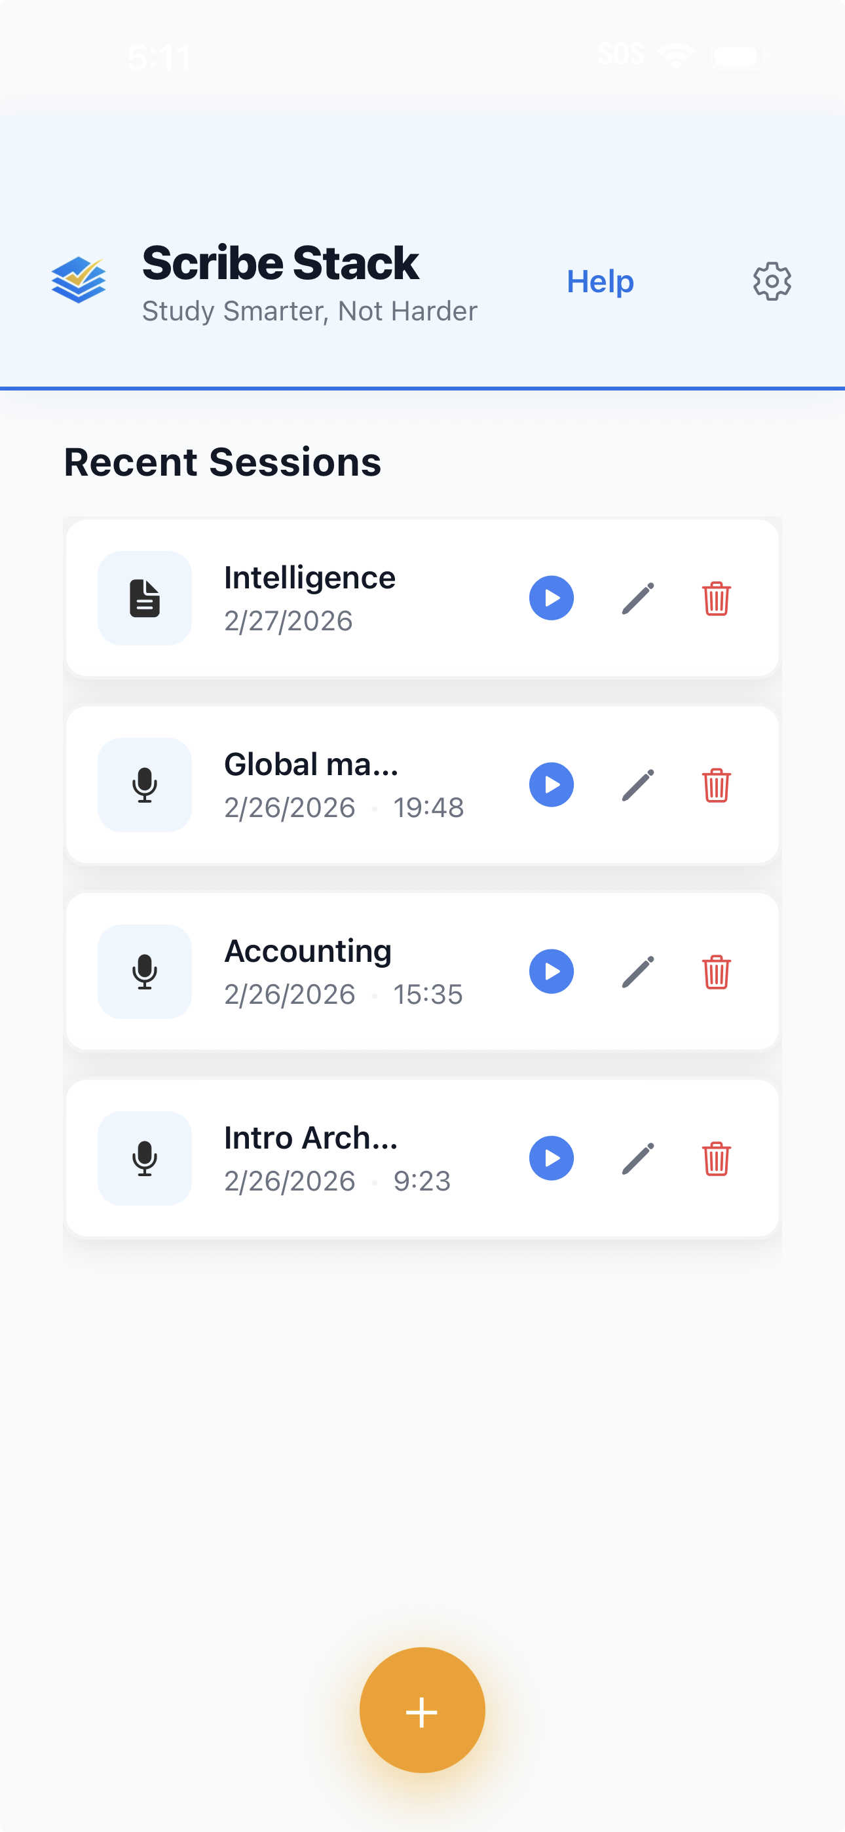845x1832 pixels.
Task: Rename the Global ma... session
Action: point(638,784)
